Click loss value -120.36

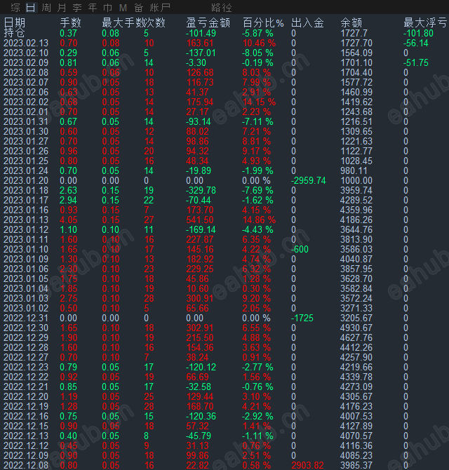tap(201, 416)
